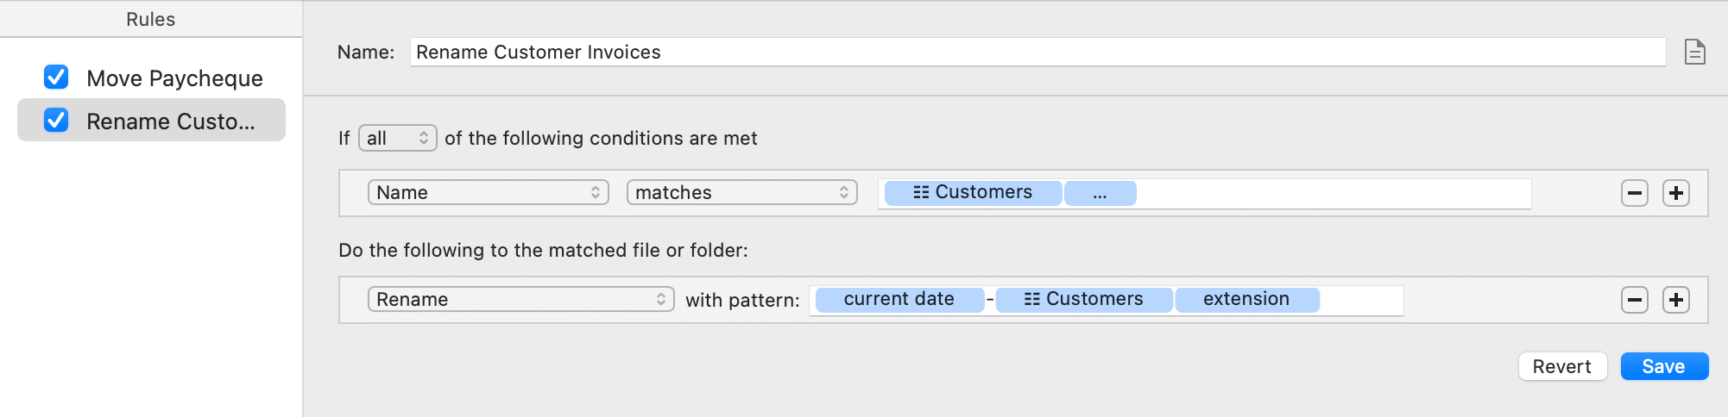The width and height of the screenshot is (1728, 417).
Task: Open the all conditions popup menu
Action: [398, 138]
